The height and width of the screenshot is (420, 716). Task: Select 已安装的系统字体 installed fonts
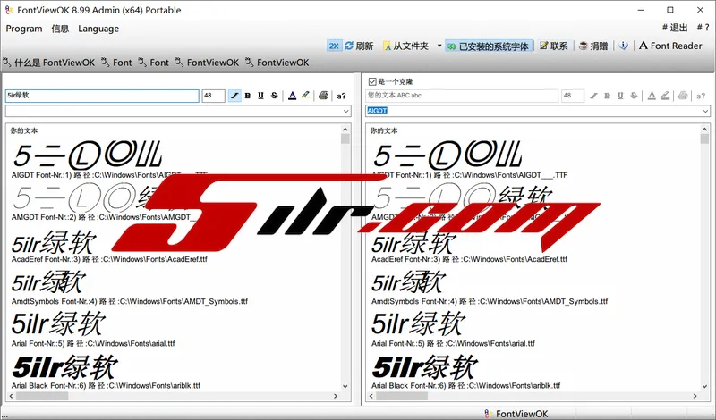coord(489,46)
